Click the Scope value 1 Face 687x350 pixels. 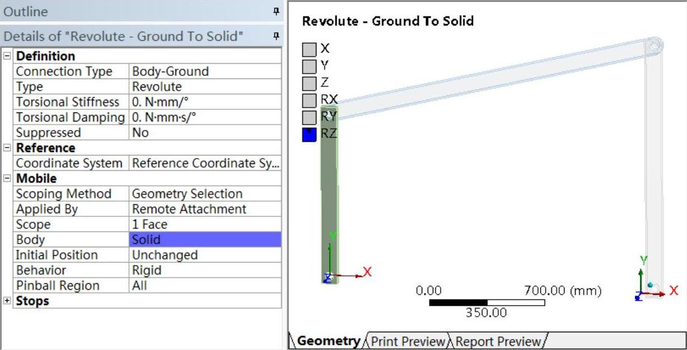point(204,225)
